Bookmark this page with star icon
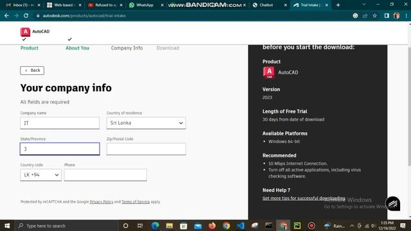Screen dimensions: 411x231 click(375, 15)
